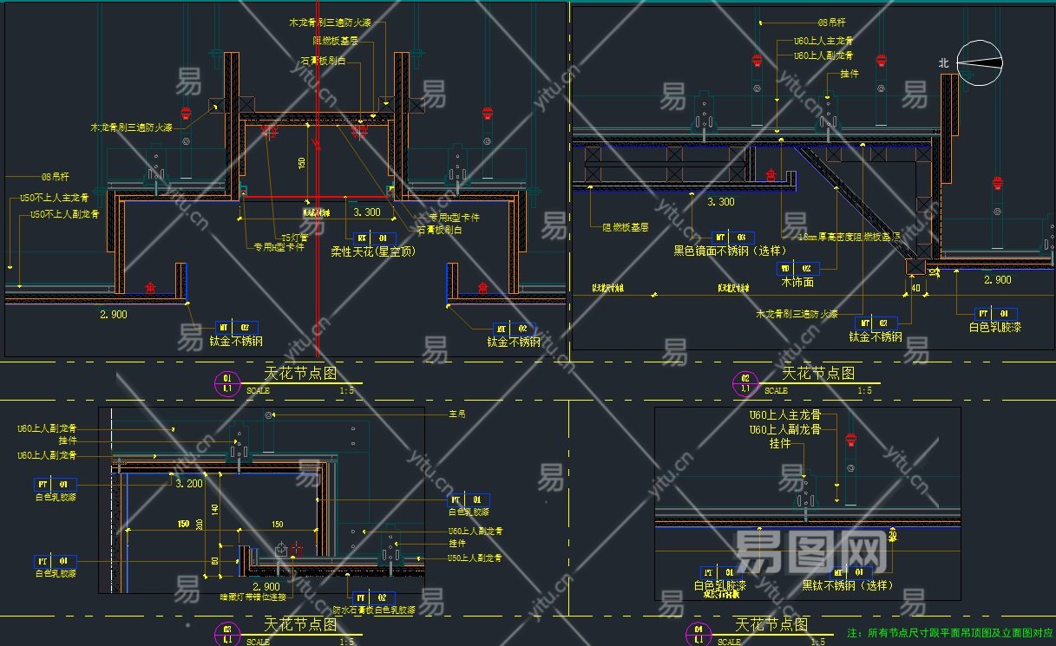Click the label 木饰面

(798, 282)
